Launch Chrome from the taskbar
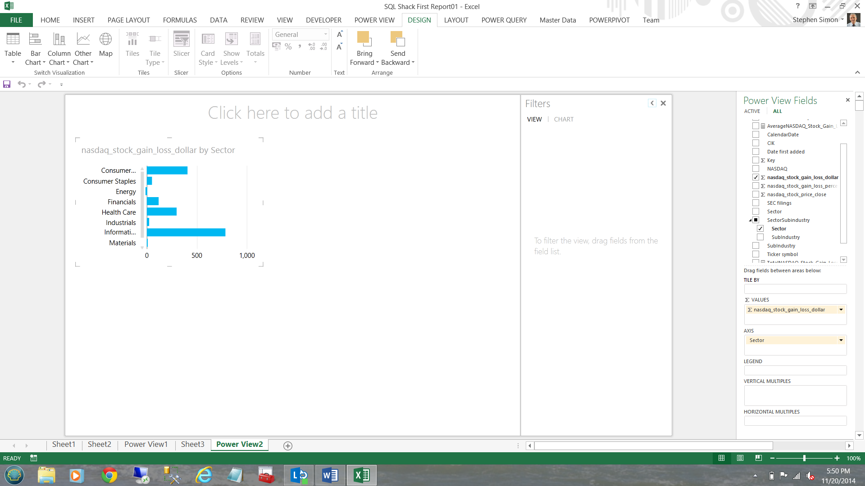Viewport: 865px width, 486px height. coord(109,475)
